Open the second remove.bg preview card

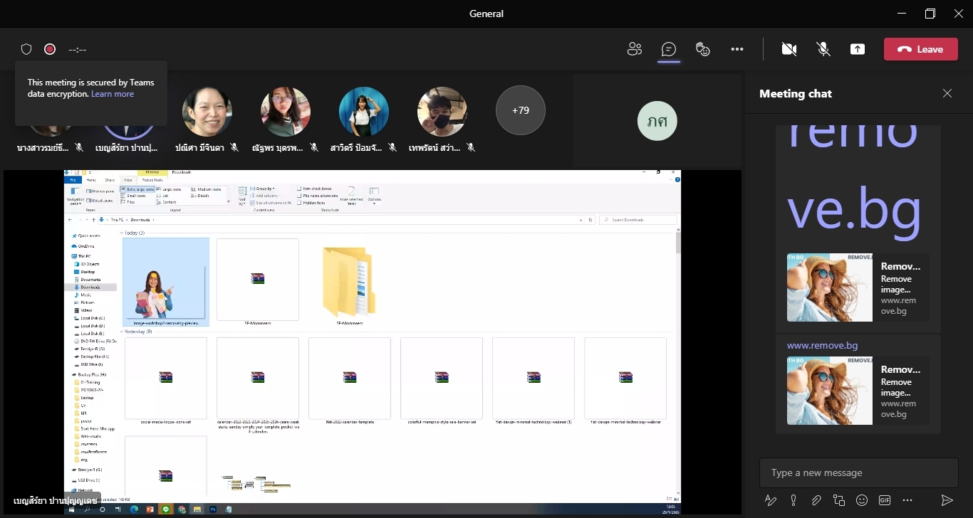(858, 391)
